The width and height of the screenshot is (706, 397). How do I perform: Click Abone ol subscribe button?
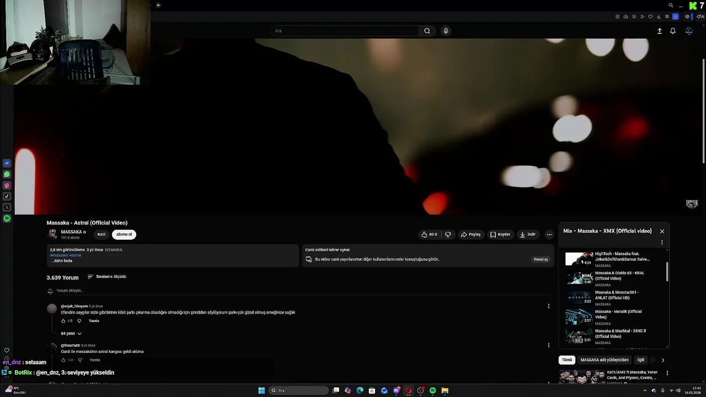[124, 234]
